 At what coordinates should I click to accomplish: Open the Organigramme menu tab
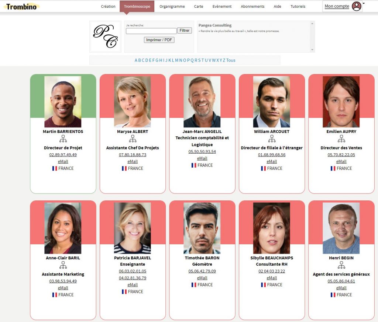pyautogui.click(x=172, y=7)
